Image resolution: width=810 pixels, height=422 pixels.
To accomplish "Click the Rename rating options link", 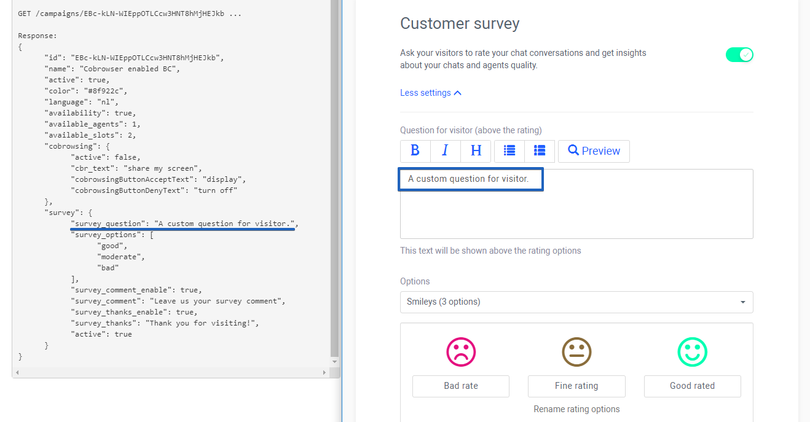I will [x=576, y=408].
